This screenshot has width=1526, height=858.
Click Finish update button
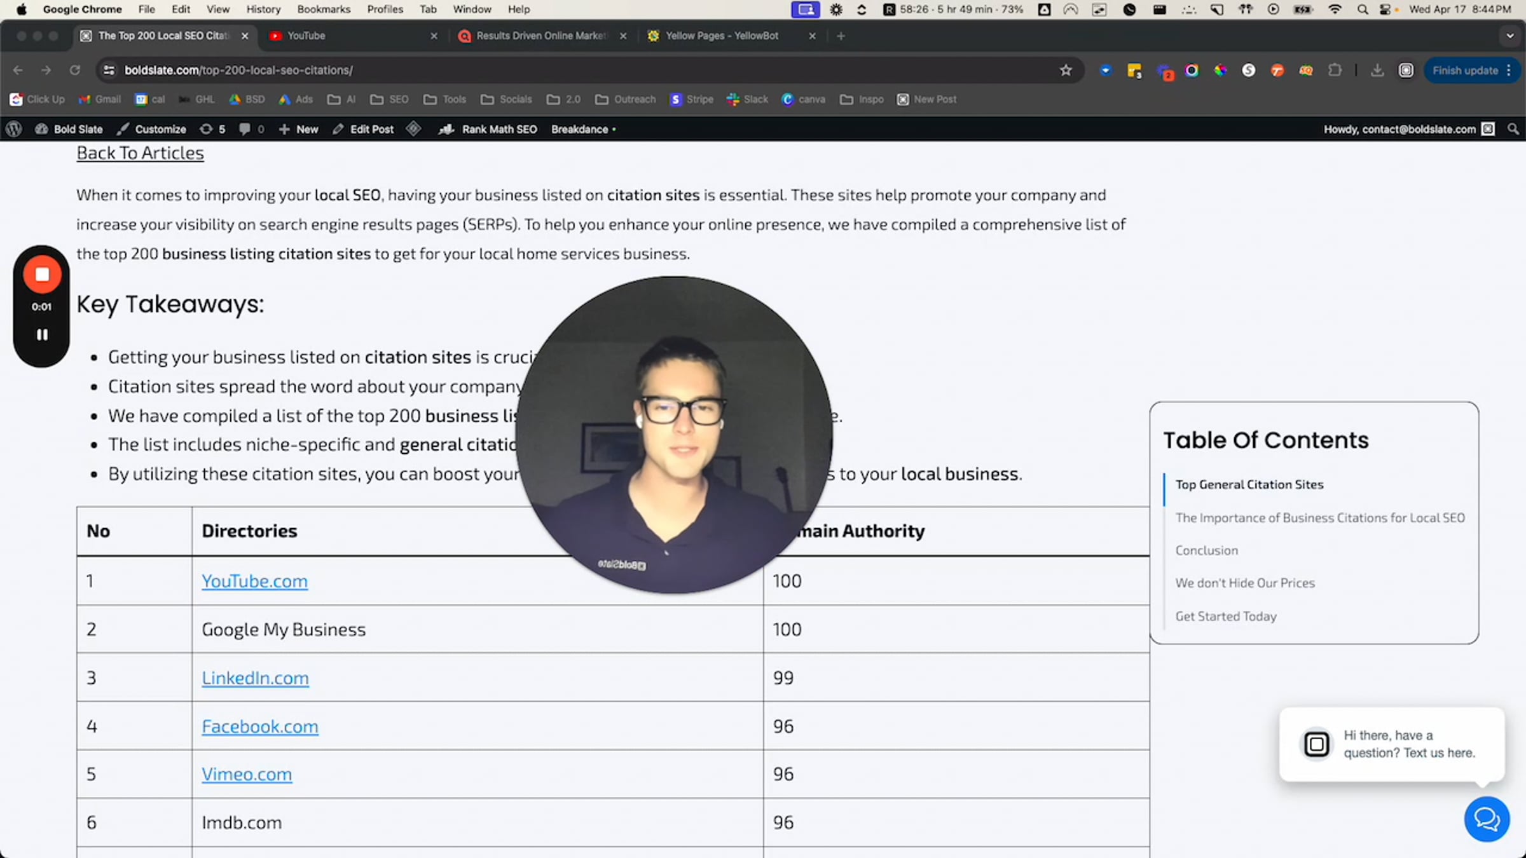point(1465,71)
